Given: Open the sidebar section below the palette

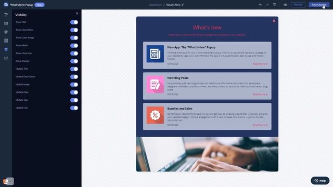Looking at the screenshot, I should pyautogui.click(x=6, y=41).
